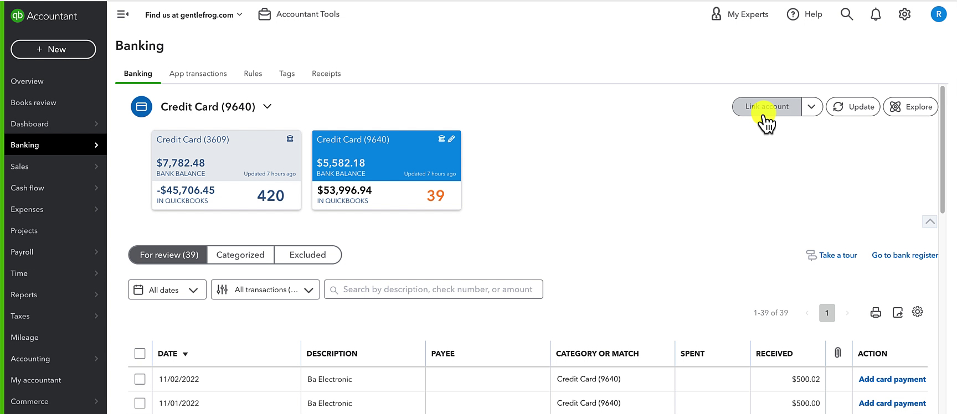
Task: Select all transactions header checkbox
Action: [x=140, y=354]
